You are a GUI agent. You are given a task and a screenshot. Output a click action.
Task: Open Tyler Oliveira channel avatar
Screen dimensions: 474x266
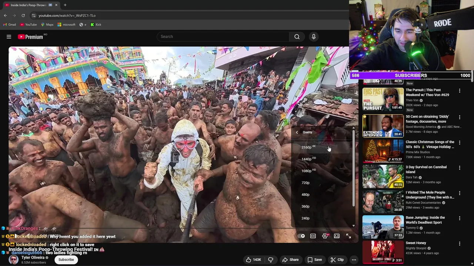click(14, 260)
